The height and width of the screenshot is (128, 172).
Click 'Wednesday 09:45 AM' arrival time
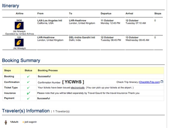click(137, 40)
